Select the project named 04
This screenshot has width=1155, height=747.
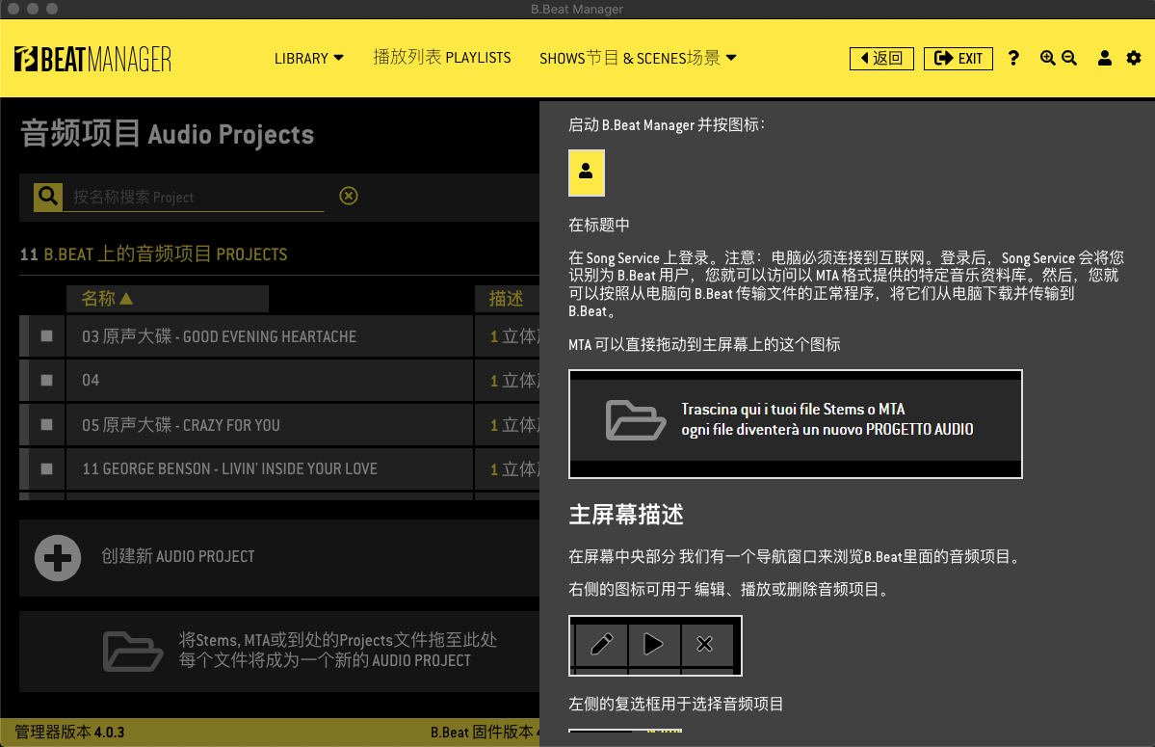pos(91,380)
